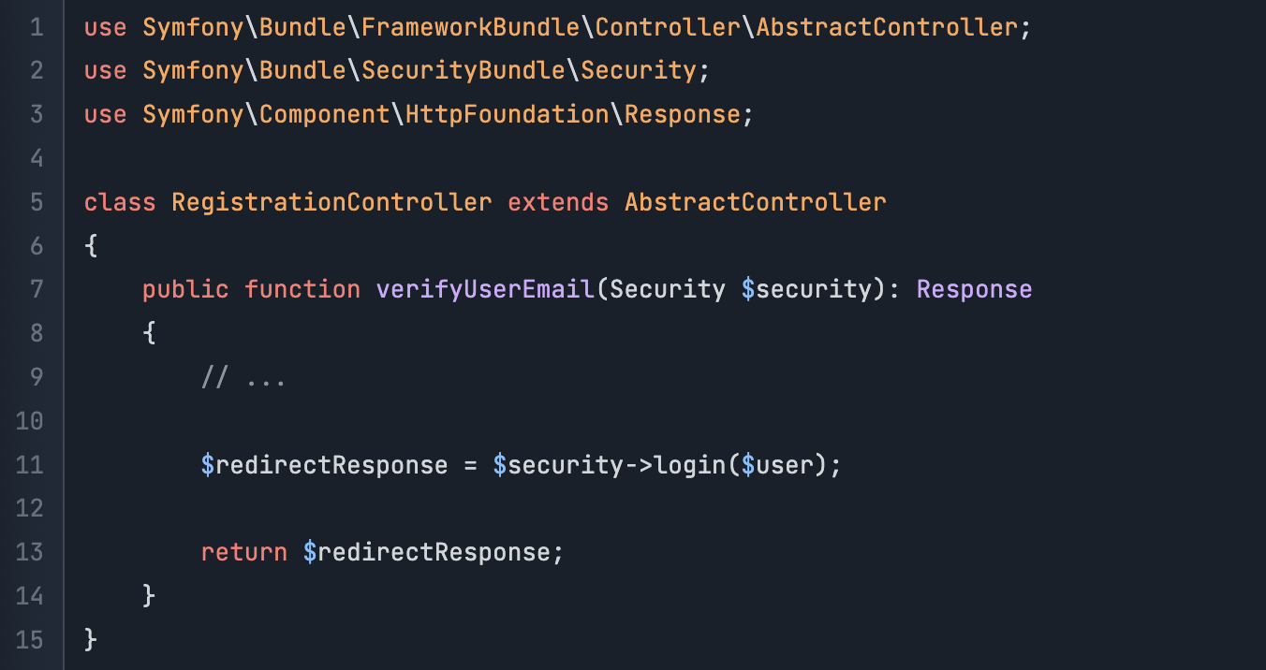Click line number 15 in the gutter
Viewport: 1266px width, 670px height.
click(x=30, y=639)
